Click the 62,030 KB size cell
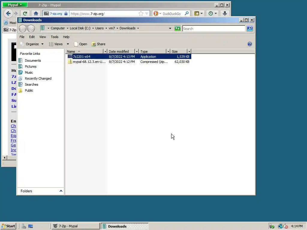Screen dimensions: 307x230 (182, 62)
